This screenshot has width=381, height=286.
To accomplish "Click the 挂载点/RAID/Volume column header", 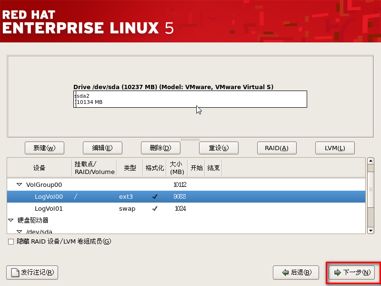I will (94, 168).
